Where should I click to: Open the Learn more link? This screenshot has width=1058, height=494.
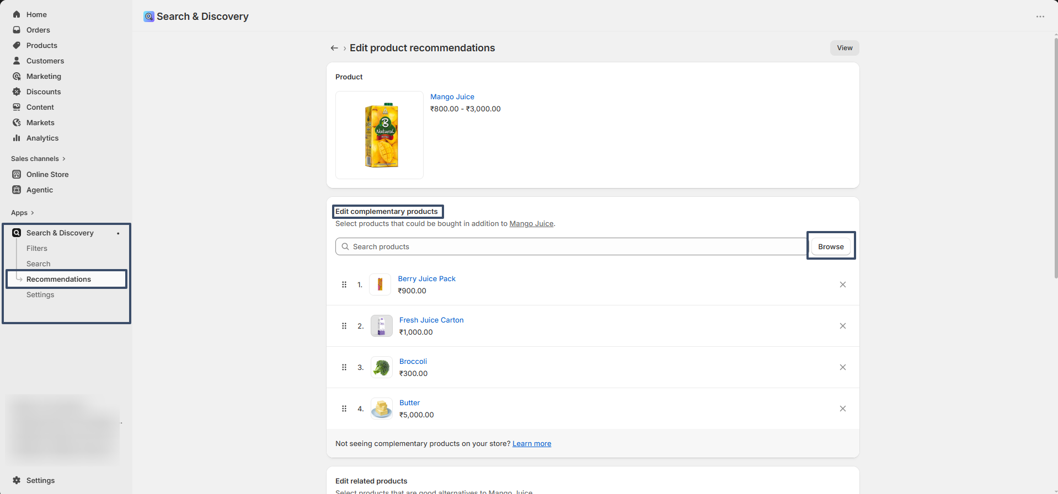coord(532,444)
